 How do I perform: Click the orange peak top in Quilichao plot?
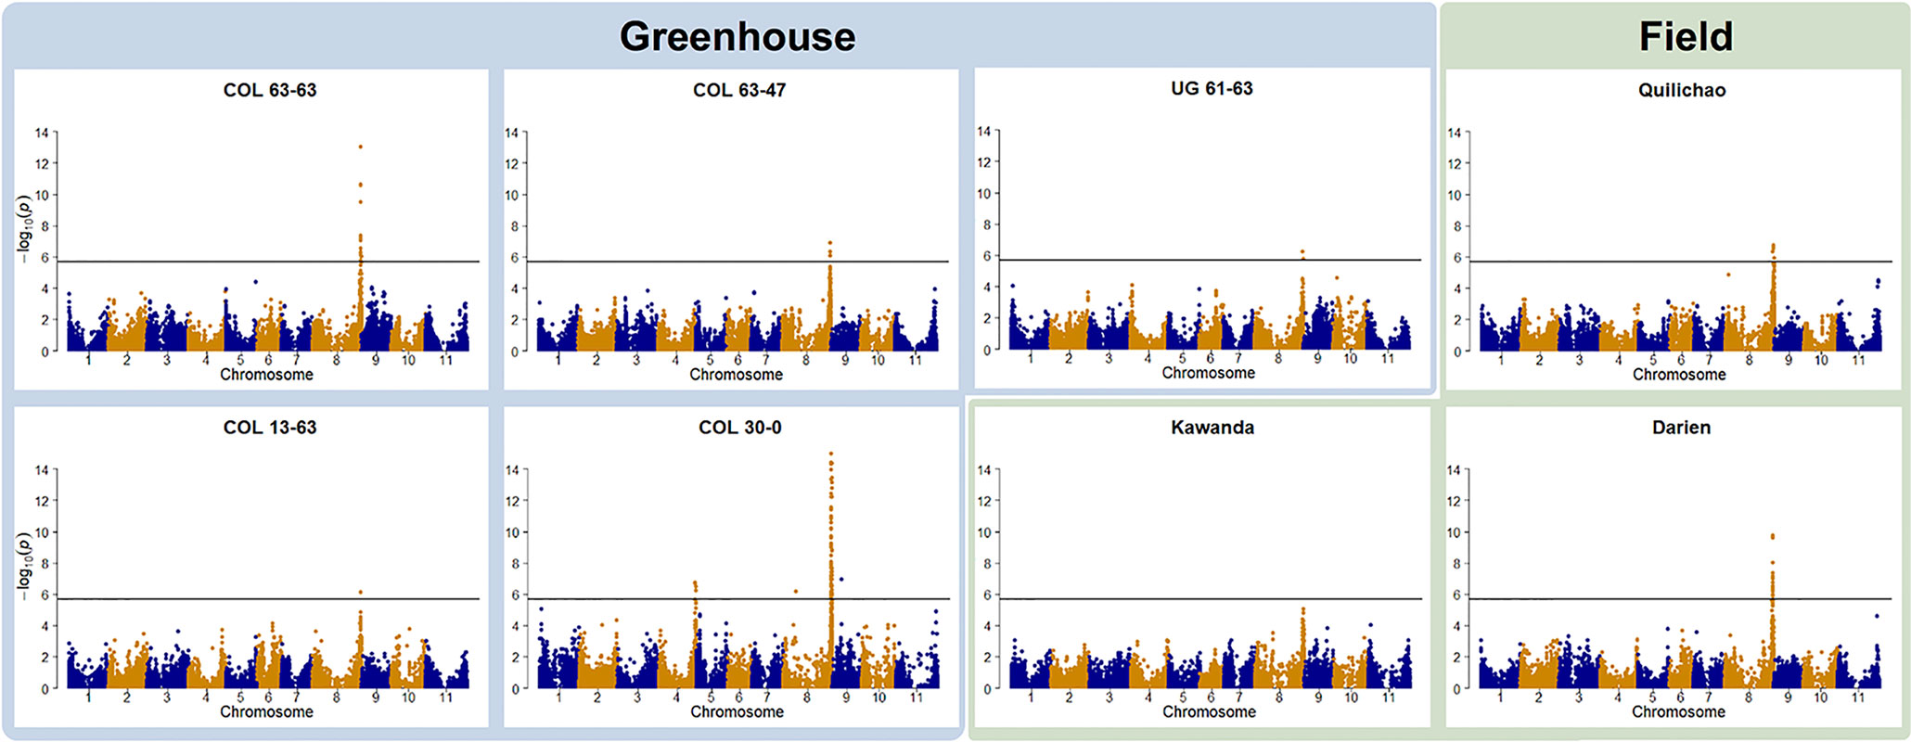[x=1773, y=246]
